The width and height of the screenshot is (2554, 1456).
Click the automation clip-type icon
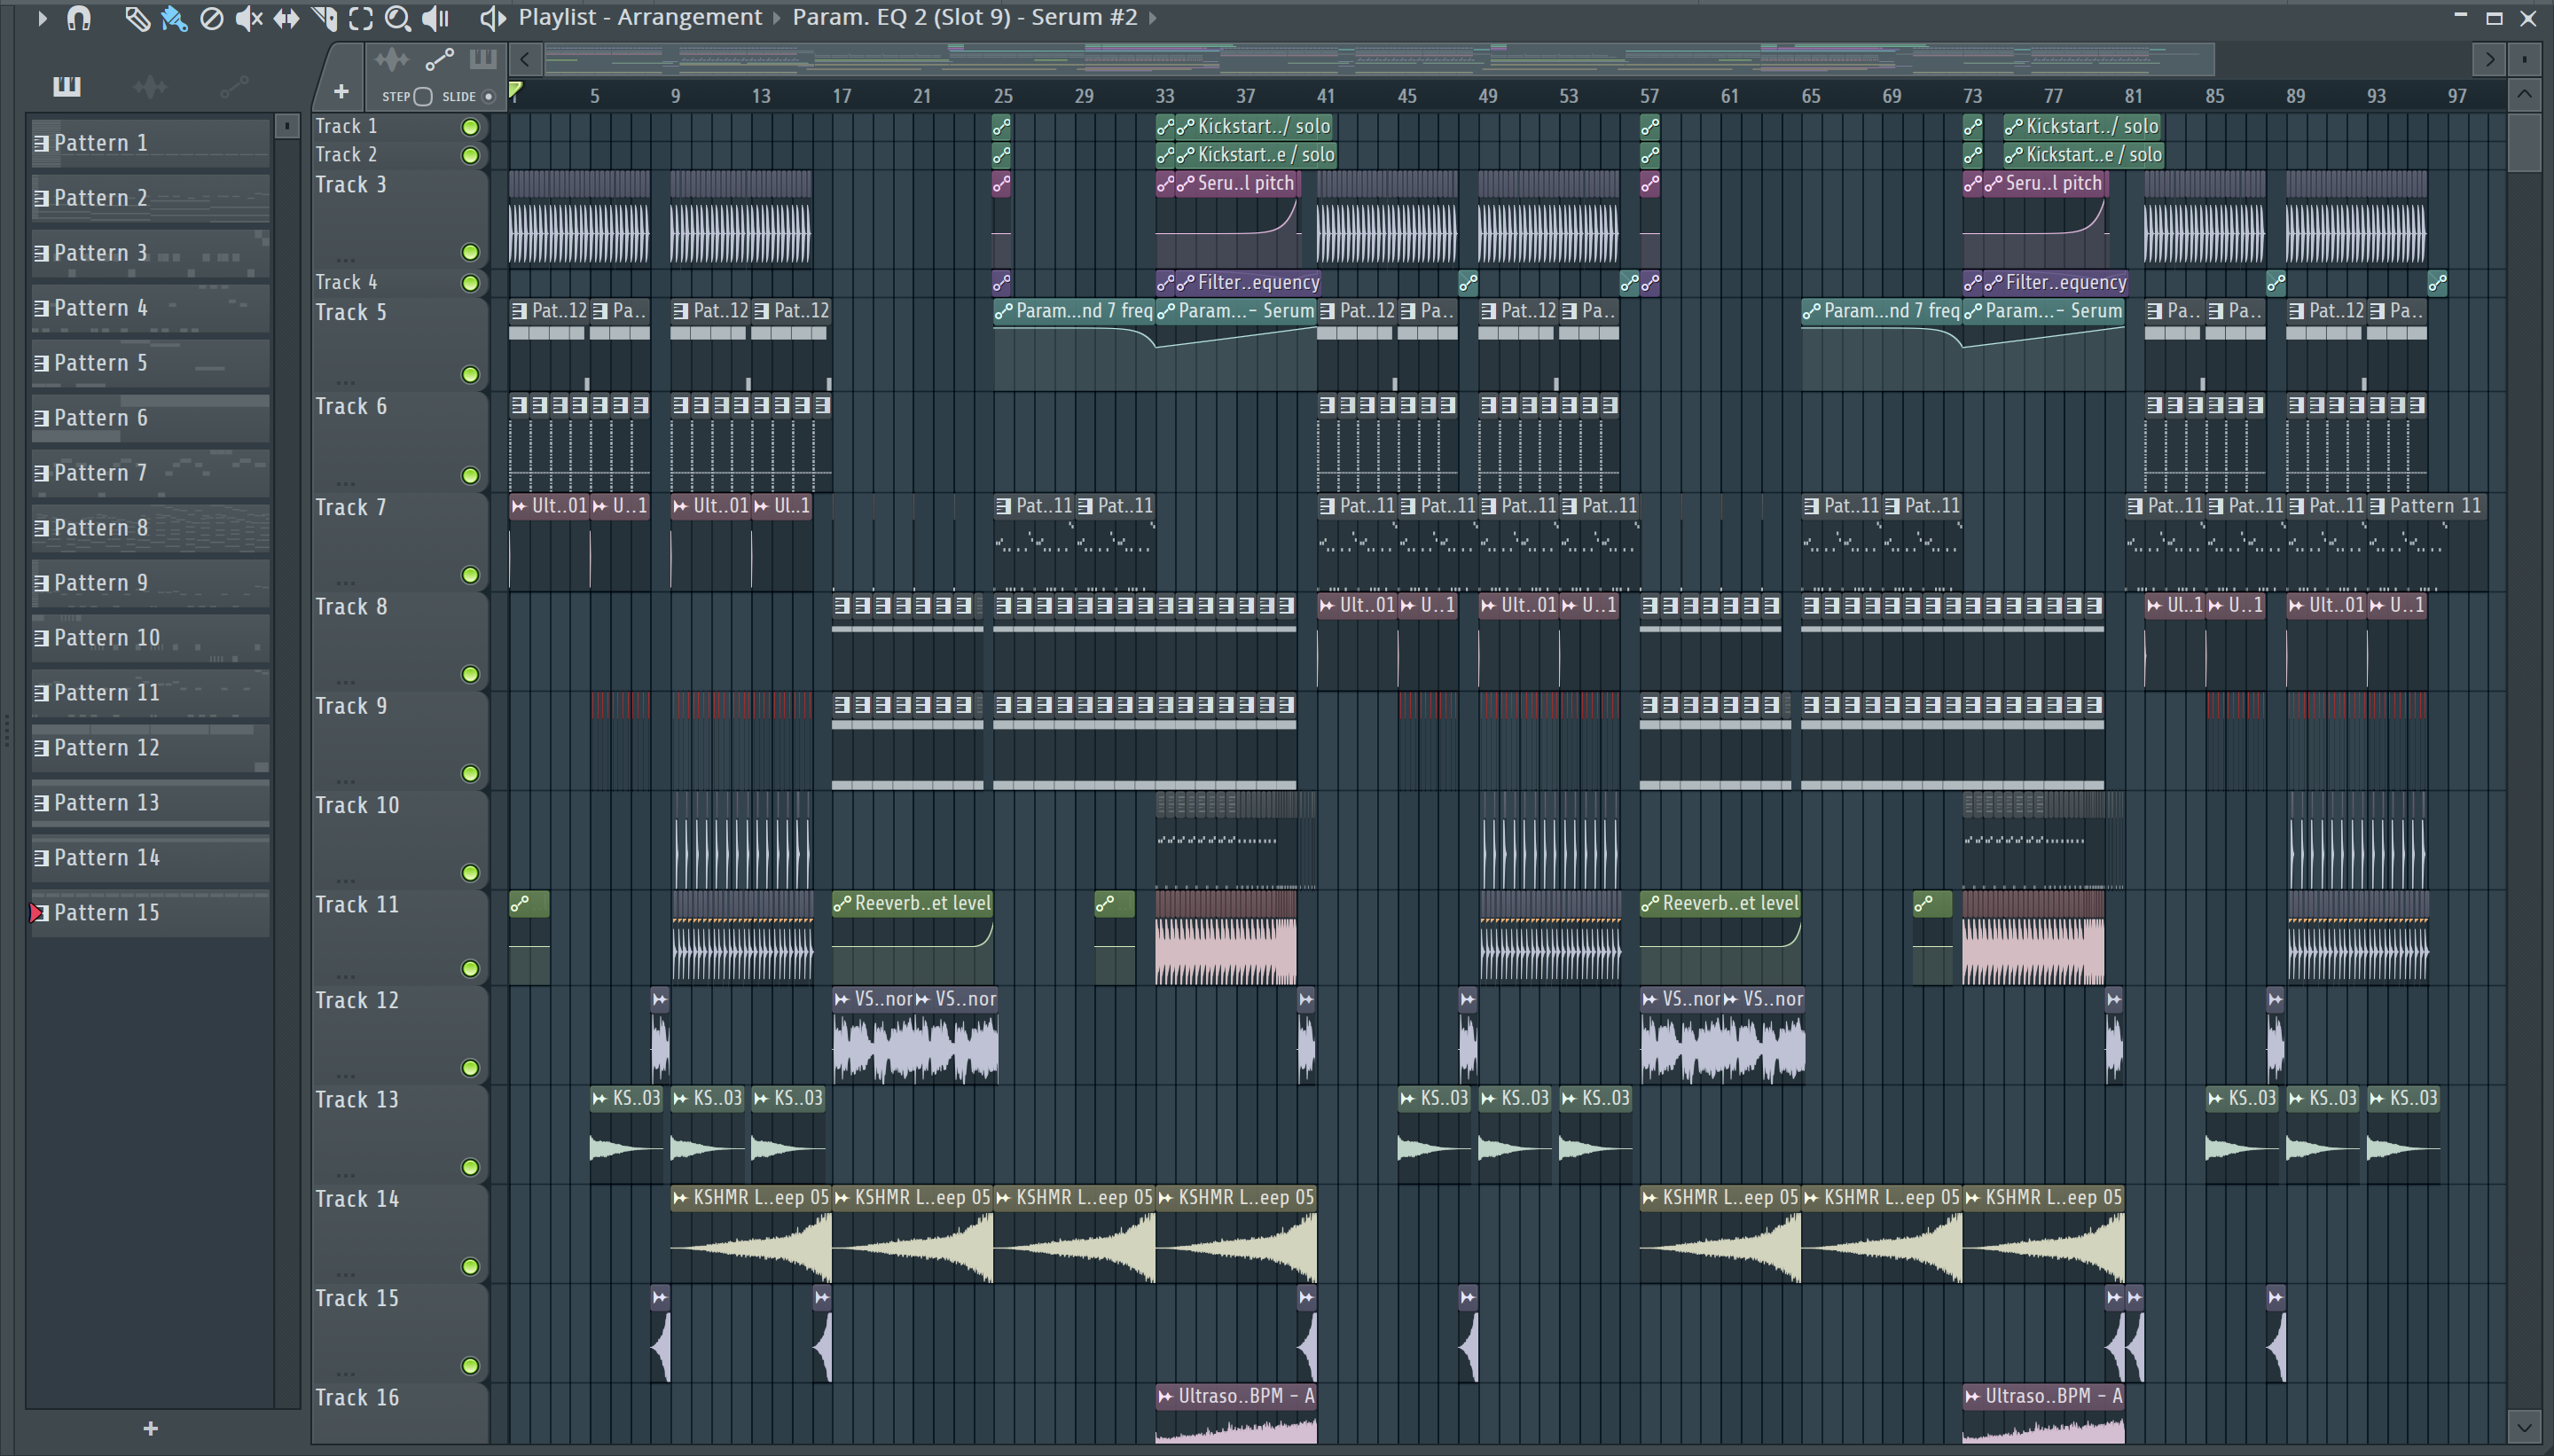pos(439,60)
